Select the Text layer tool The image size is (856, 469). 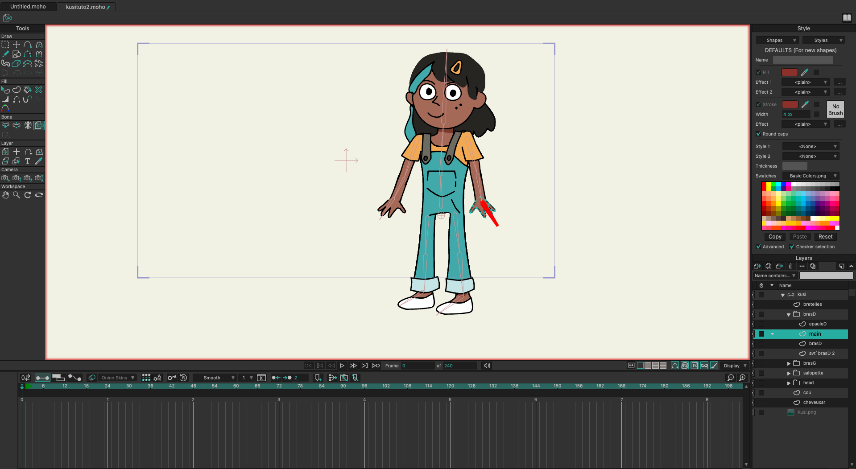coord(28,161)
